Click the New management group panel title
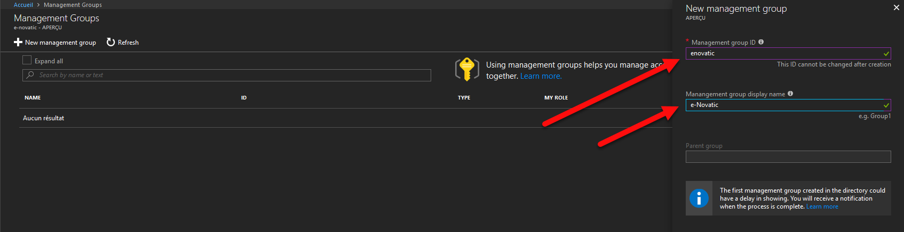 pos(736,9)
